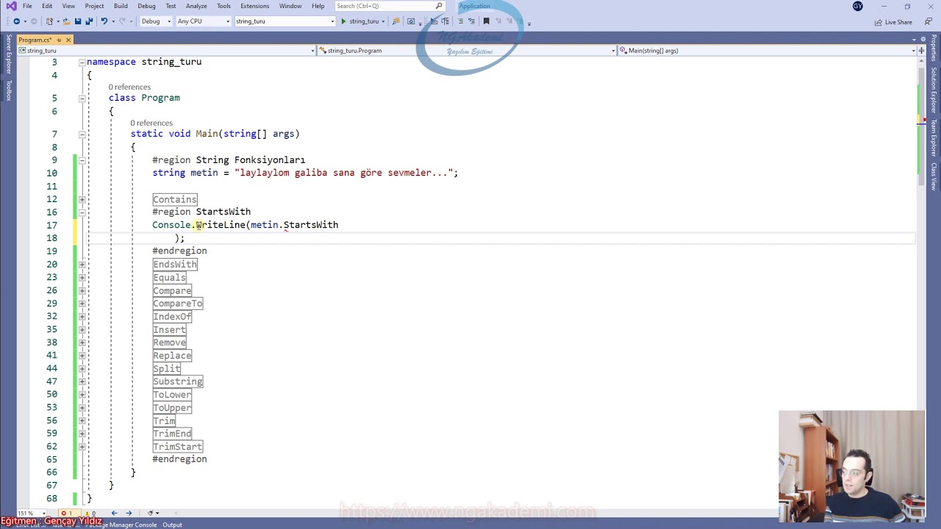Image resolution: width=941 pixels, height=529 pixels.
Task: Expand the collapsed Contains region
Action: (82, 199)
